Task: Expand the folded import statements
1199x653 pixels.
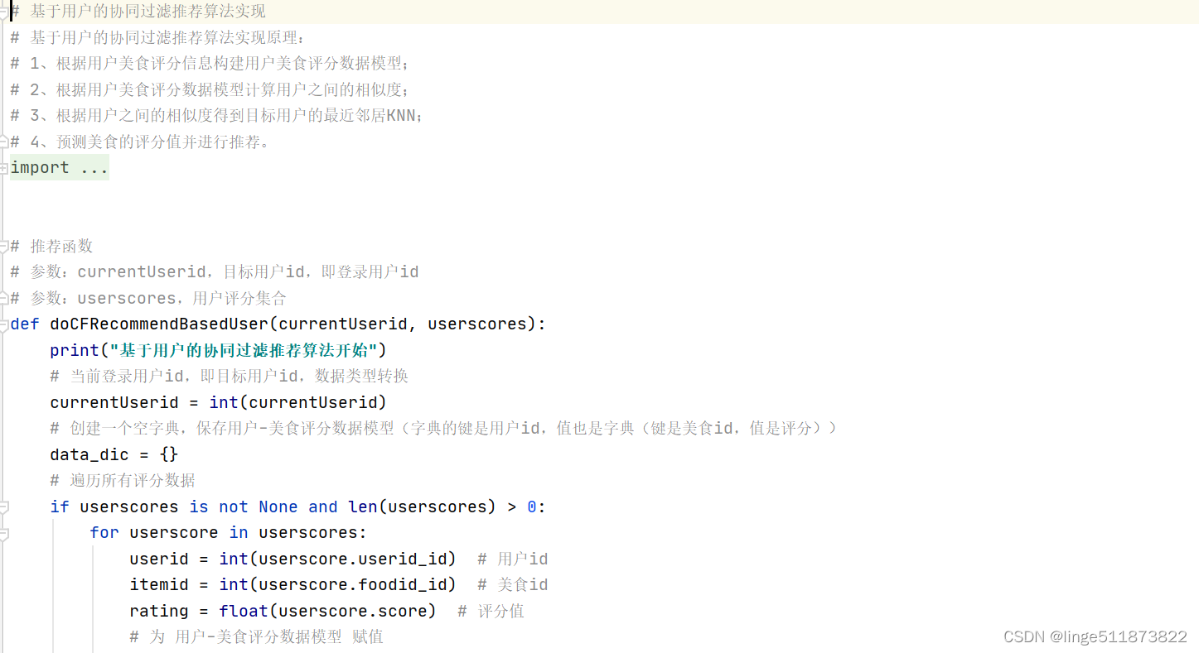Action: point(4,168)
